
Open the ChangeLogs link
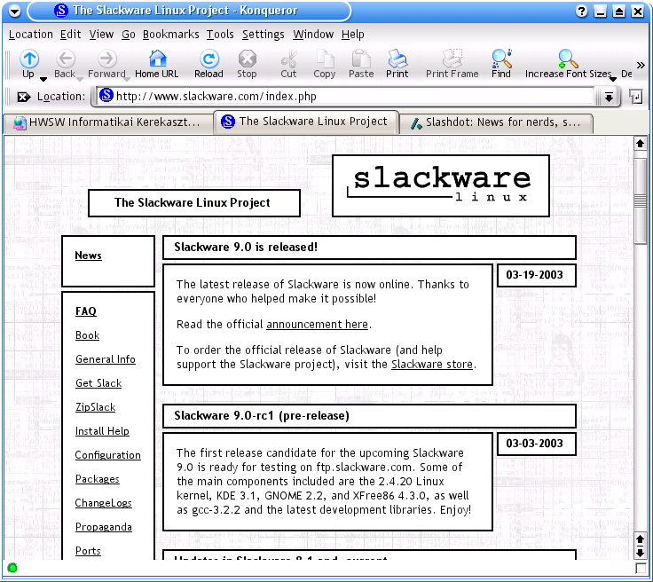[103, 503]
